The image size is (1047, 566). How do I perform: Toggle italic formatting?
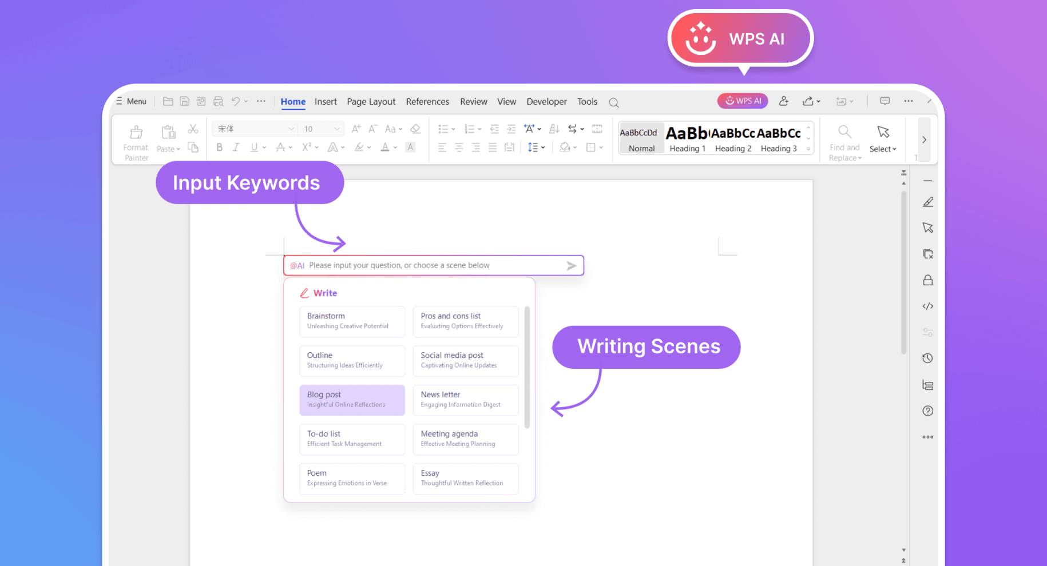pos(236,147)
